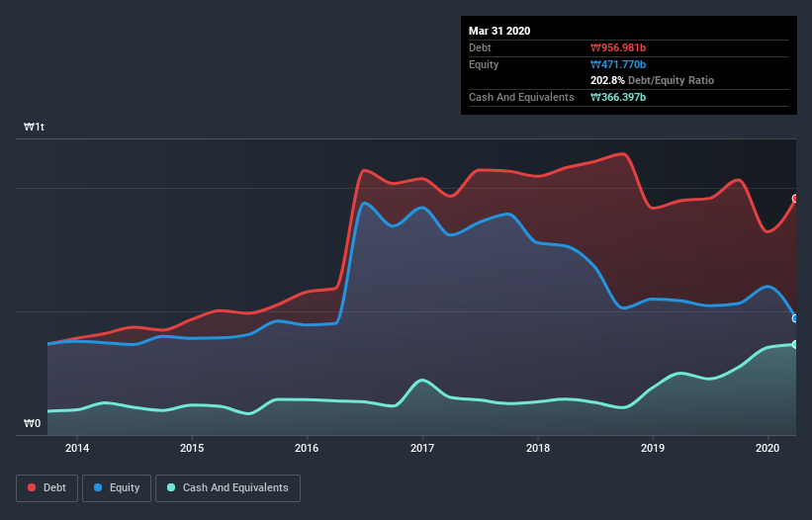The image size is (812, 520).
Task: Click the 2019 x-axis label
Action: tap(653, 448)
